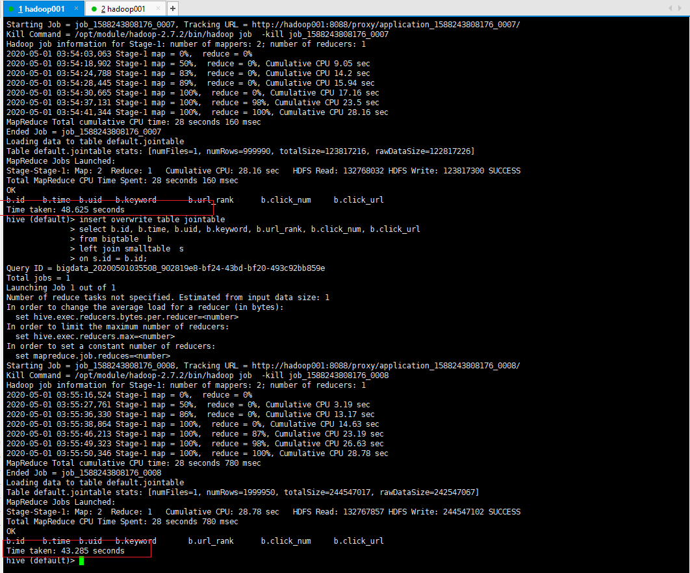
Task: Switch to the "1 hadoop001" session tab
Action: (x=42, y=9)
